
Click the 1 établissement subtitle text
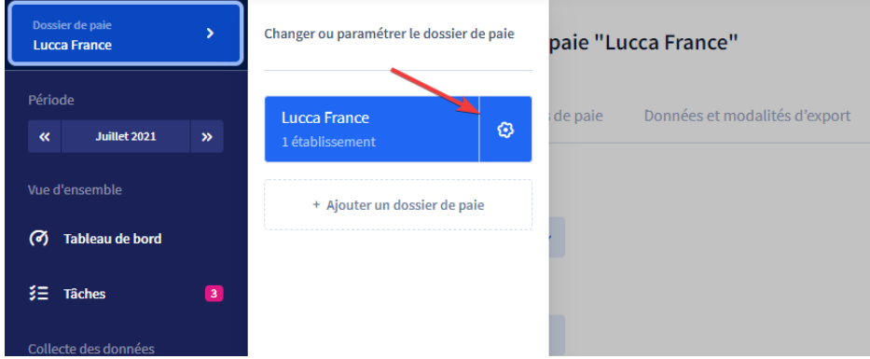pyautogui.click(x=328, y=142)
